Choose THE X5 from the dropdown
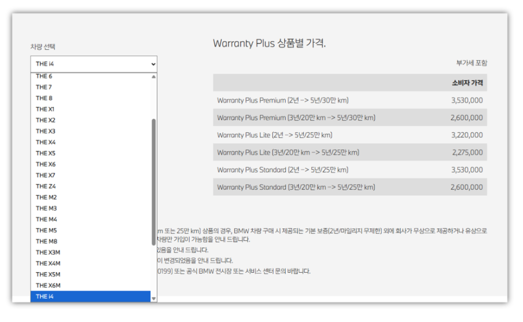This screenshot has width=523, height=322. point(46,153)
